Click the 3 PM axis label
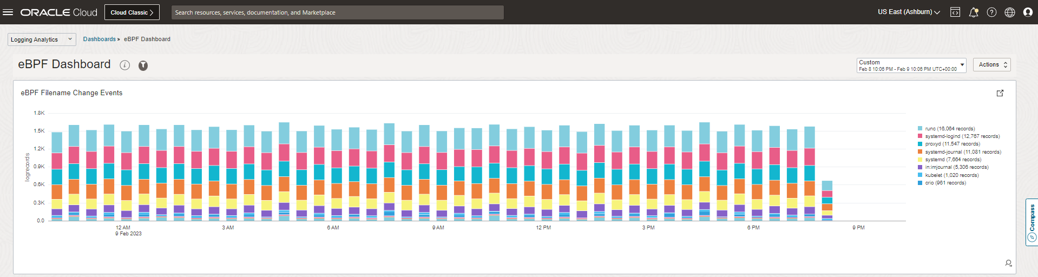1038x277 pixels. pos(648,228)
